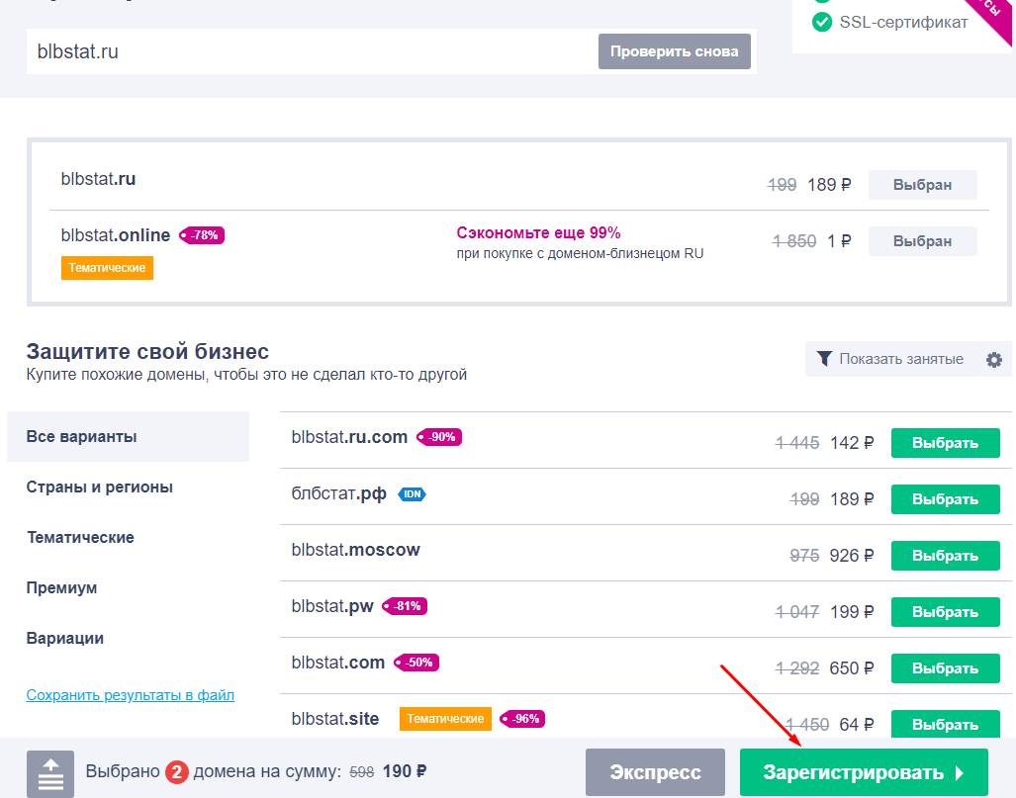Choose blbstat.moscow with its Выбрать button
The height and width of the screenshot is (798, 1016).
tap(945, 556)
